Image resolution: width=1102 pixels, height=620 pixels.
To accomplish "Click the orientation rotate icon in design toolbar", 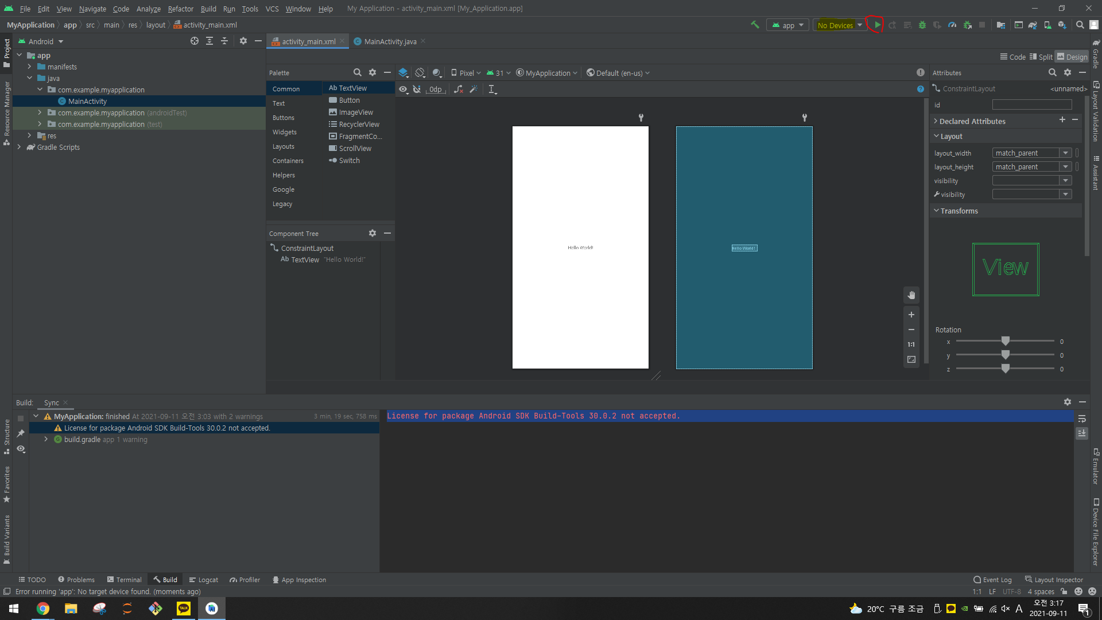I will click(x=420, y=73).
